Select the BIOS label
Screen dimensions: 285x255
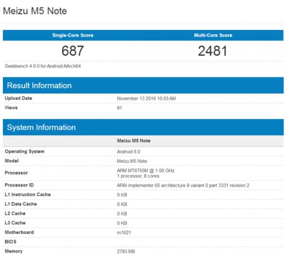pyautogui.click(x=10, y=242)
